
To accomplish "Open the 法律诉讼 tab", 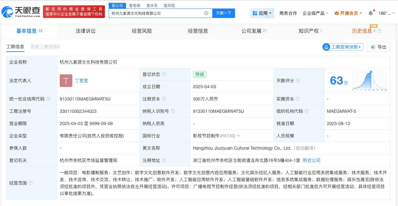I will coord(85,31).
